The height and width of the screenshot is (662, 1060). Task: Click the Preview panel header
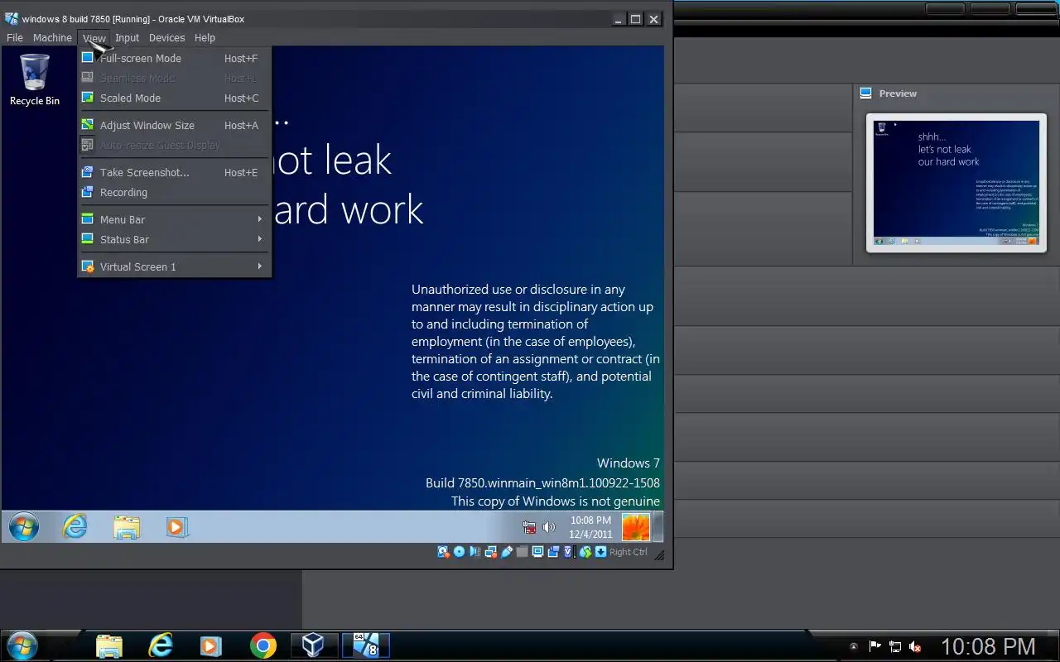898,94
